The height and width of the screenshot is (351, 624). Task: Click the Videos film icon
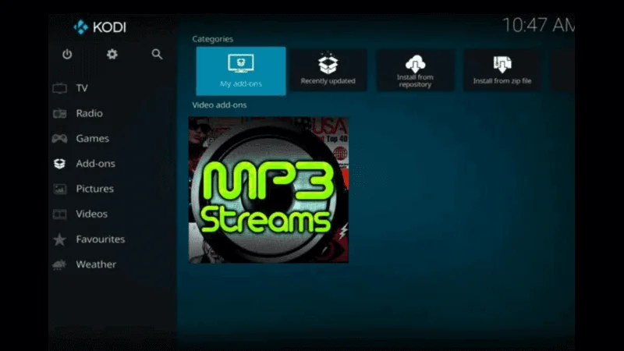click(x=60, y=214)
